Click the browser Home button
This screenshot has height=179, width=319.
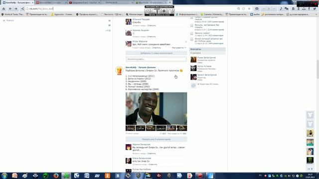pyautogui.click(x=3, y=9)
